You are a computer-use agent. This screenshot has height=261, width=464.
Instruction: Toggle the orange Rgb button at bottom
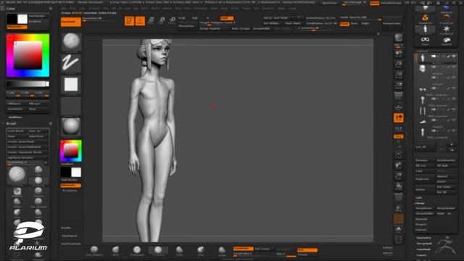click(x=307, y=250)
